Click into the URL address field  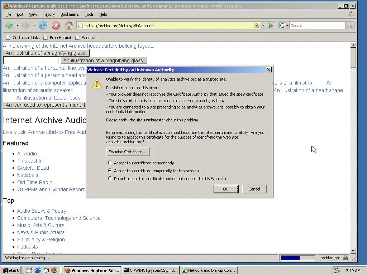168,25
